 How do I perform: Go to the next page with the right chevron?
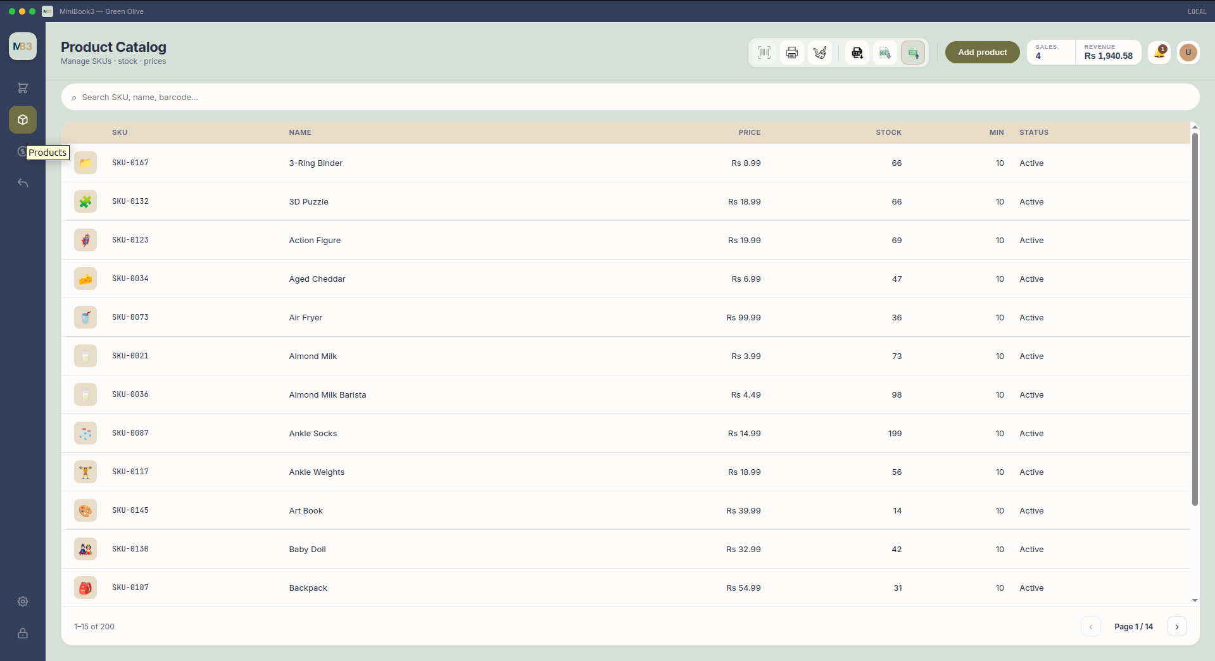pyautogui.click(x=1177, y=627)
